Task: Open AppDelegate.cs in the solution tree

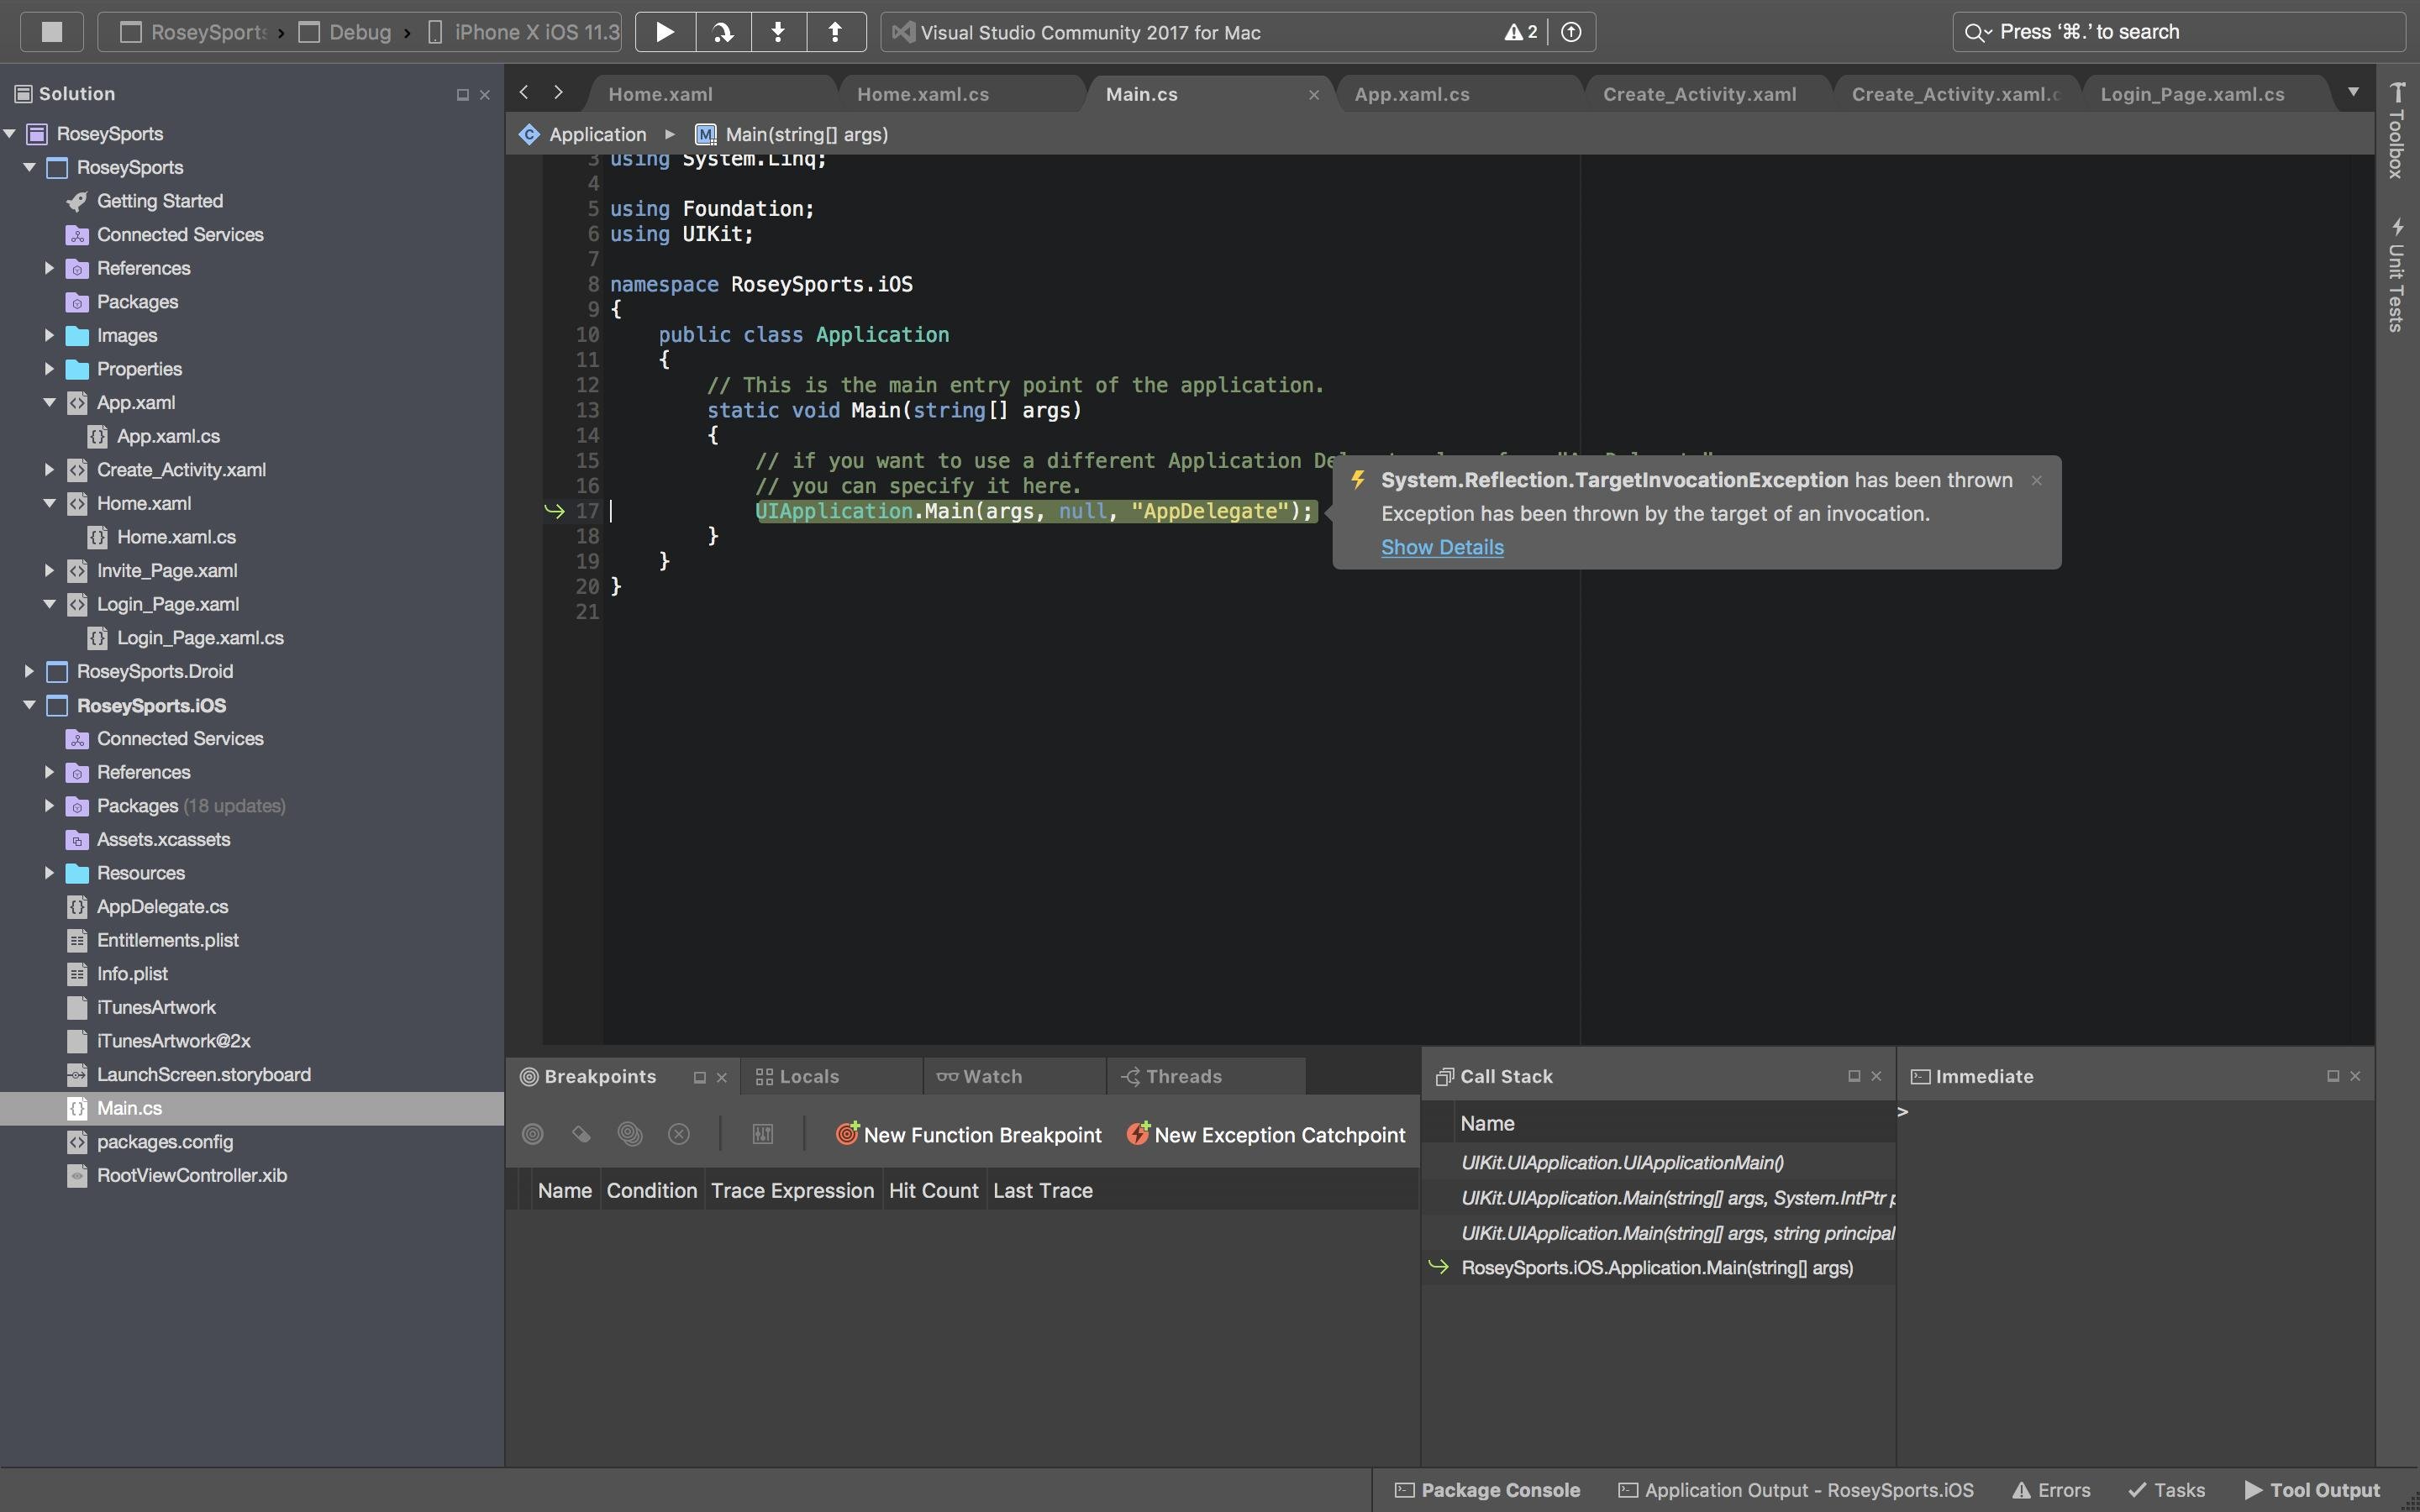Action: click(x=162, y=906)
